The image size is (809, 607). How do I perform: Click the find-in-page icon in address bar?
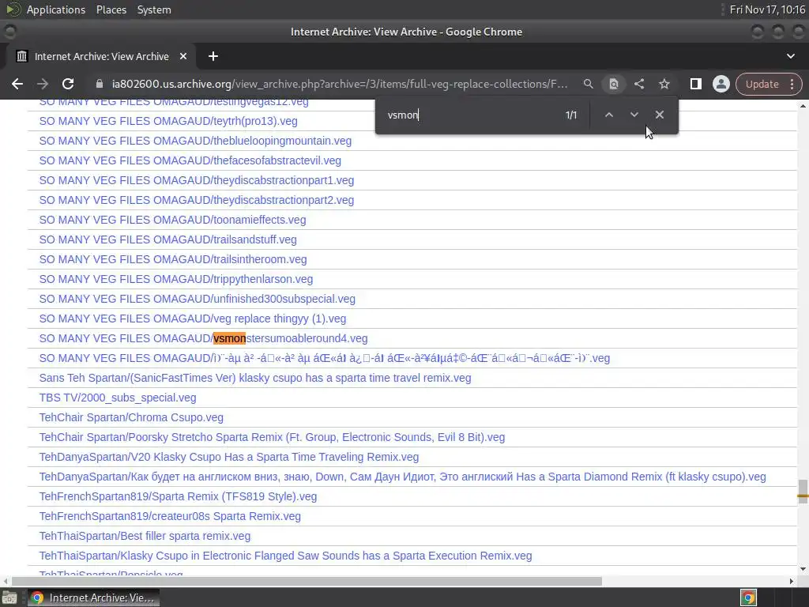tap(613, 84)
